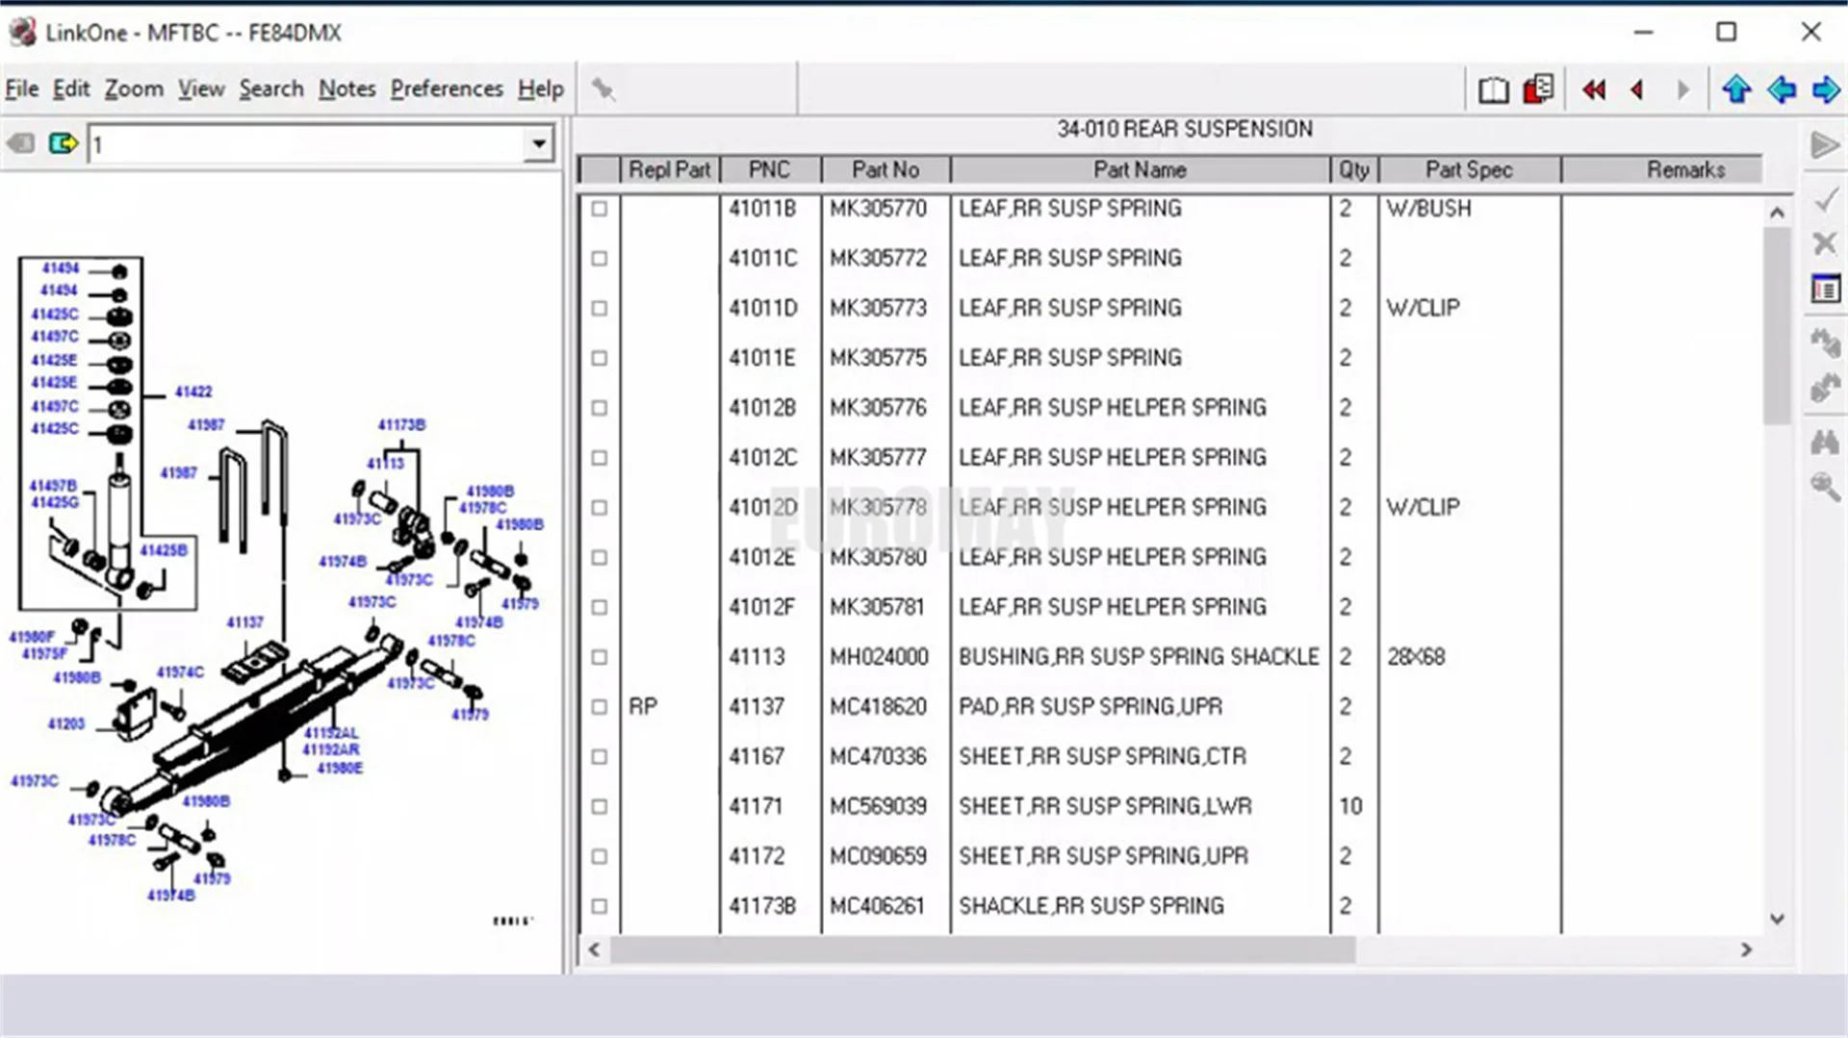Click the red book contents icon
The height and width of the screenshot is (1038, 1848).
(x=1538, y=89)
